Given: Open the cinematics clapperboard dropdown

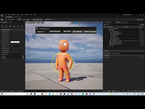Looking at the screenshot, I should click(28, 19).
